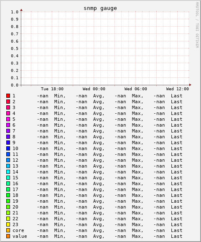Click the Wed 00:00 time axis label
201x242 pixels.
pos(94,89)
